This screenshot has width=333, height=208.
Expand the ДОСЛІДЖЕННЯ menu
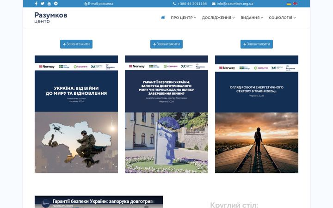[218, 18]
